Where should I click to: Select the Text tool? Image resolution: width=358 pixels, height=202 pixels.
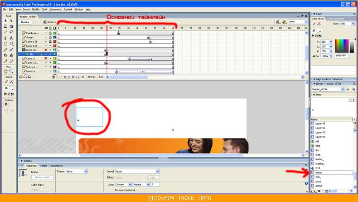[x=11, y=38]
